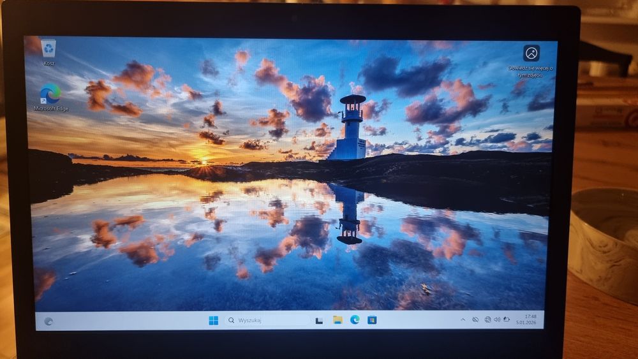This screenshot has width=638, height=359.
Task: Open Microsoft Store from the taskbar
Action: [x=372, y=320]
